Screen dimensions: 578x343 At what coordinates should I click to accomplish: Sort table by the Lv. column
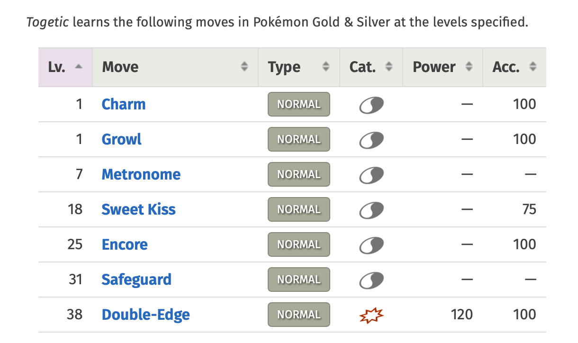(65, 67)
